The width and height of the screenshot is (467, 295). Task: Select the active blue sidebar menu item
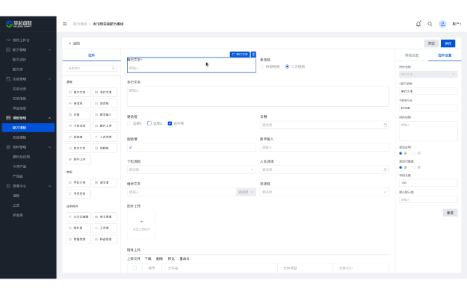pos(28,128)
